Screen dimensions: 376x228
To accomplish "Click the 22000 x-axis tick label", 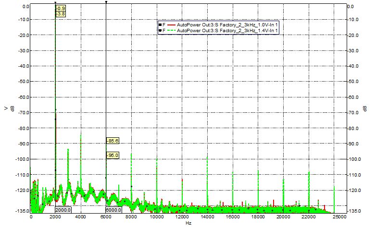I will click(x=309, y=217).
